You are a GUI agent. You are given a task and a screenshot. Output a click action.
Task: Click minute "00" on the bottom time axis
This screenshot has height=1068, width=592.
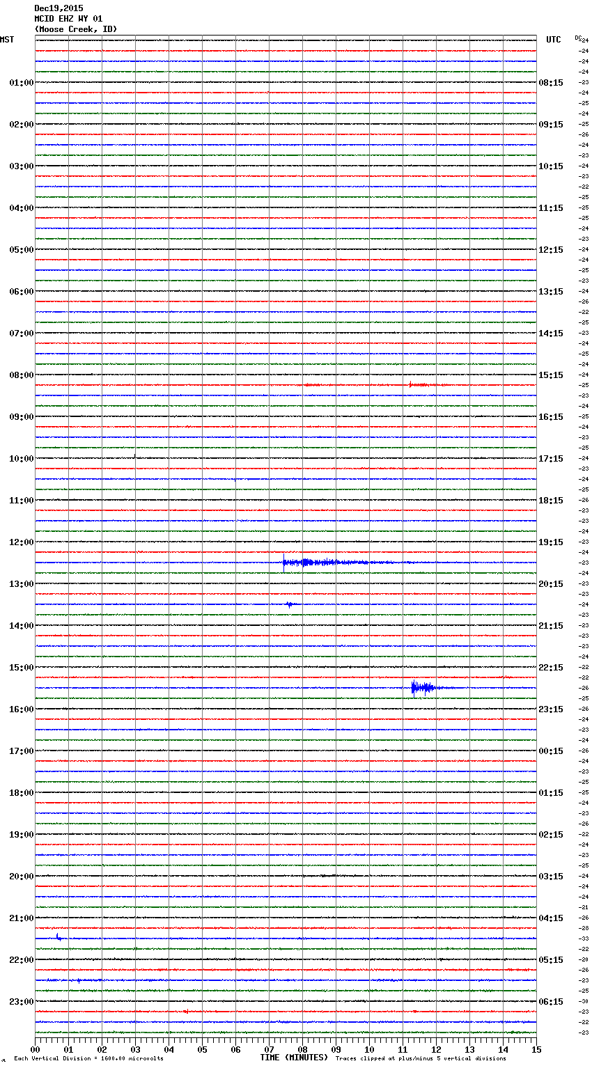pyautogui.click(x=35, y=1050)
